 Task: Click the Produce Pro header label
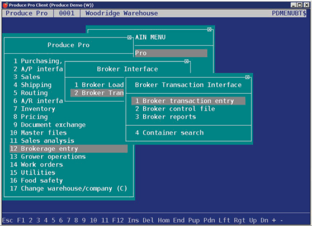[26, 13]
